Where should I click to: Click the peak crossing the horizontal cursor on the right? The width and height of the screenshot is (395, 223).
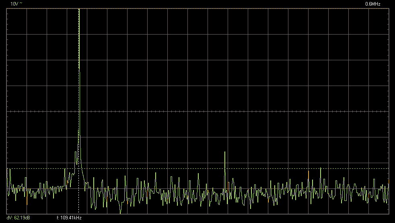click(x=321, y=168)
